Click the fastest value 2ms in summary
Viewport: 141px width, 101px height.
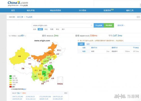[x=56, y=36]
